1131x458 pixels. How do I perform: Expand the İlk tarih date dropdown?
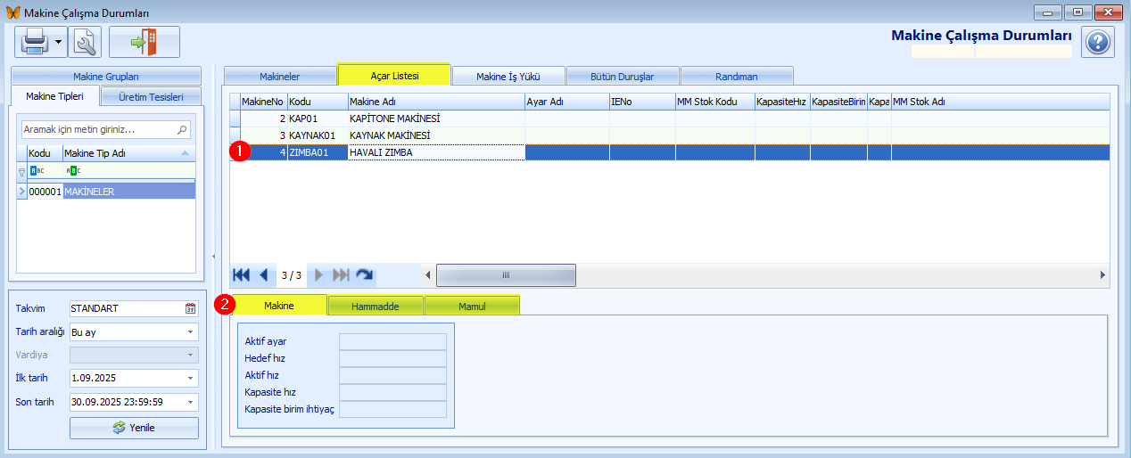[190, 378]
